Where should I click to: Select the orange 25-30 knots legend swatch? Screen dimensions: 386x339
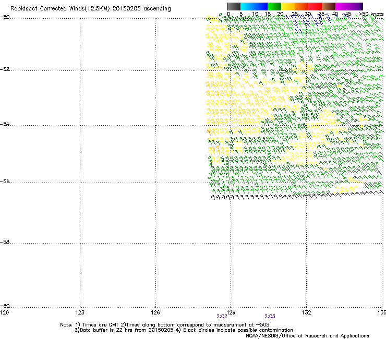(x=301, y=6)
